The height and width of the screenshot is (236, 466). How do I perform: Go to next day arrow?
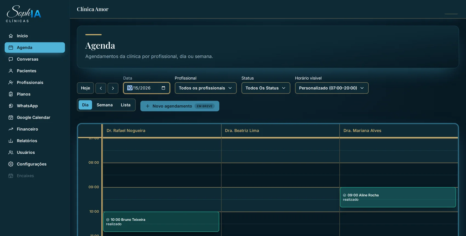coord(113,88)
